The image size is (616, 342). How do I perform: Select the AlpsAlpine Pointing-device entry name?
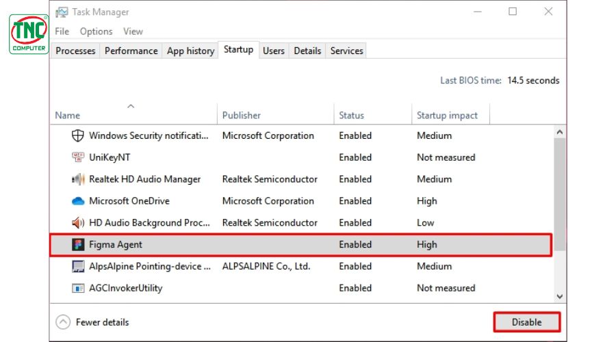150,266
